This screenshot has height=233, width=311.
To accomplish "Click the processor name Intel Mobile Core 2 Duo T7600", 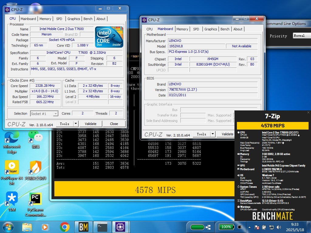I will tap(61, 29).
